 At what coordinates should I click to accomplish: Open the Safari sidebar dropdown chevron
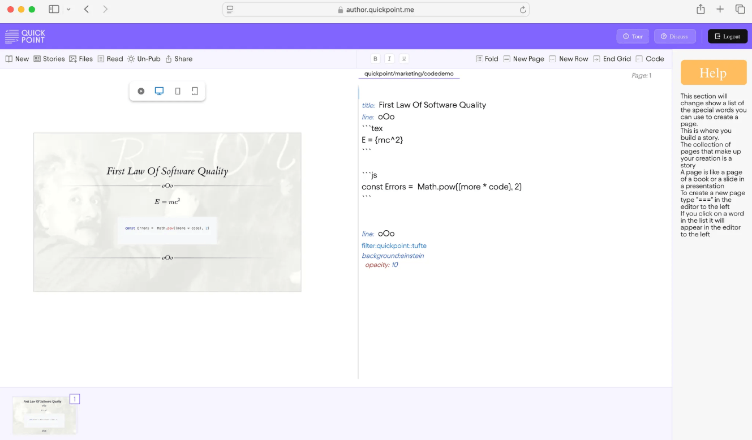(x=68, y=9)
